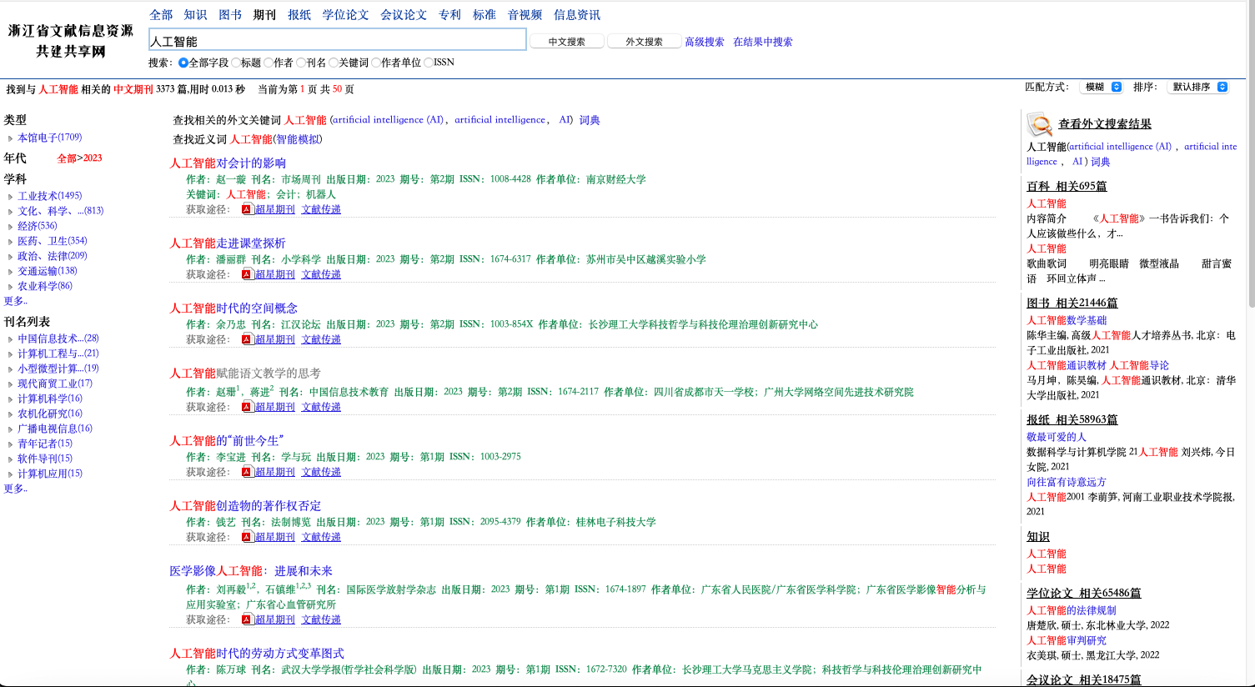Click the 在结果中搜索 link
This screenshot has height=687, width=1255.
(763, 42)
